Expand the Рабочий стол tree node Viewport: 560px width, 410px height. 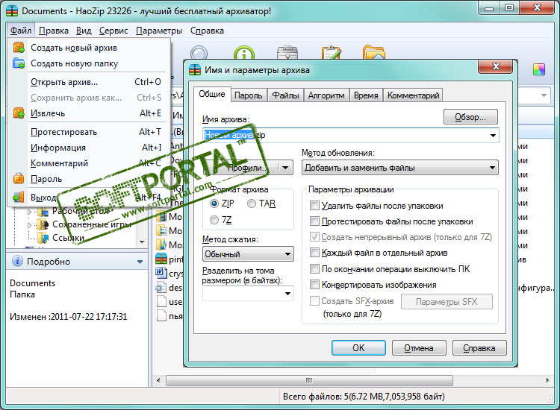[30, 212]
